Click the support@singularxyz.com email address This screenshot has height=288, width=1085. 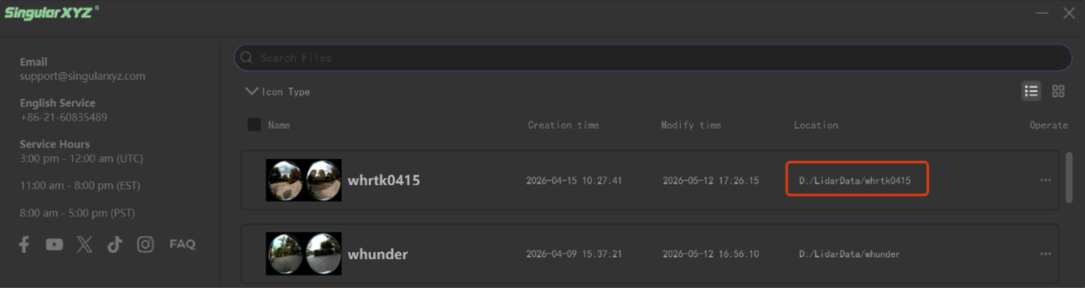(x=83, y=76)
